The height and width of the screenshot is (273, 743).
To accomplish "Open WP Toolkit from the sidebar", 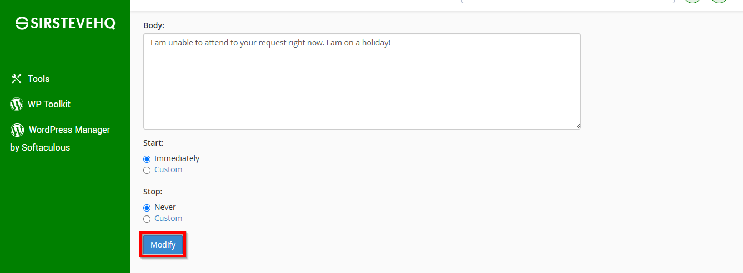I will 41,104.
